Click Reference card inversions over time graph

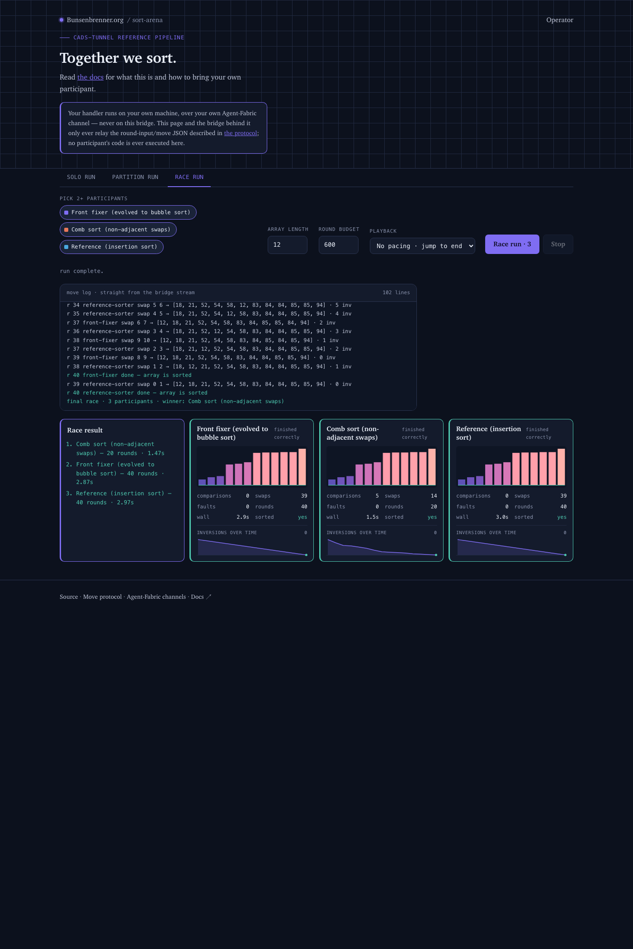coord(511,547)
